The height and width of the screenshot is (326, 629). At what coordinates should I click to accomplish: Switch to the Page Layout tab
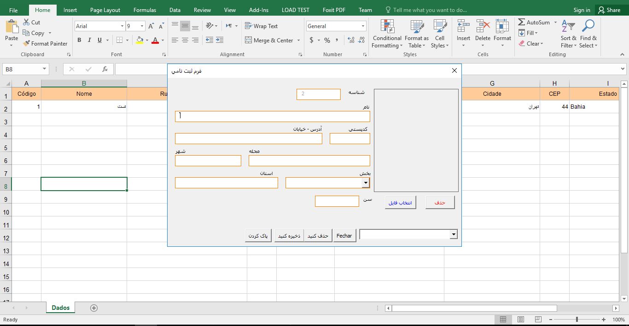point(105,10)
